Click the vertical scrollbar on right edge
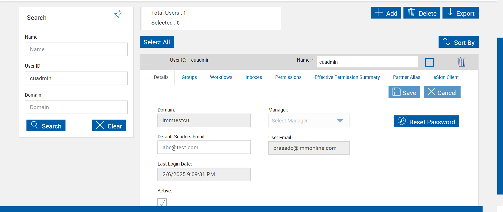Image resolution: width=503 pixels, height=212 pixels. click(x=500, y=116)
